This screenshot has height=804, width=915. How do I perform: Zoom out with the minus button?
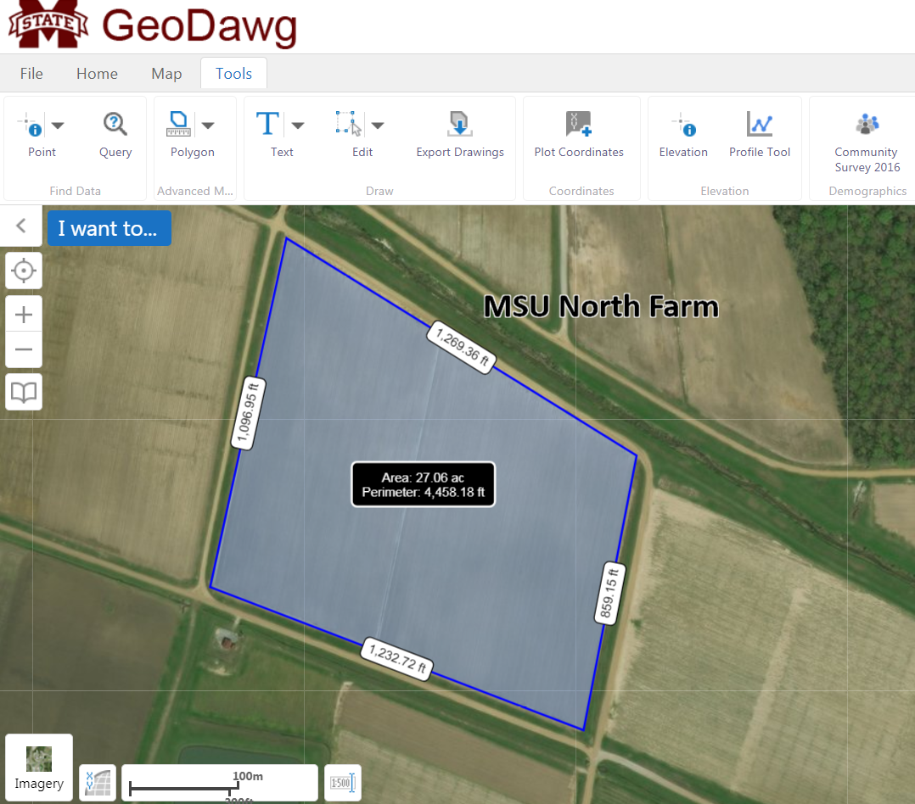(24, 349)
